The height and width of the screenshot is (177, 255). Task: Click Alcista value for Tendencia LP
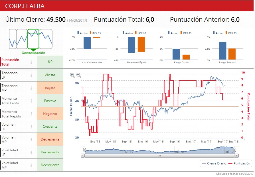point(50,75)
